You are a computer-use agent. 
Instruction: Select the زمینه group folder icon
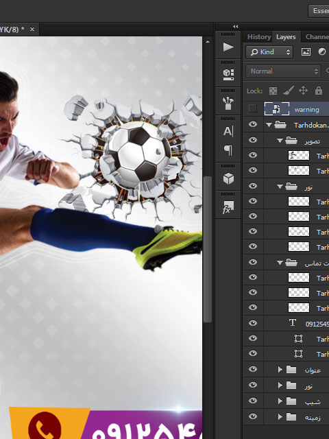pyautogui.click(x=291, y=417)
